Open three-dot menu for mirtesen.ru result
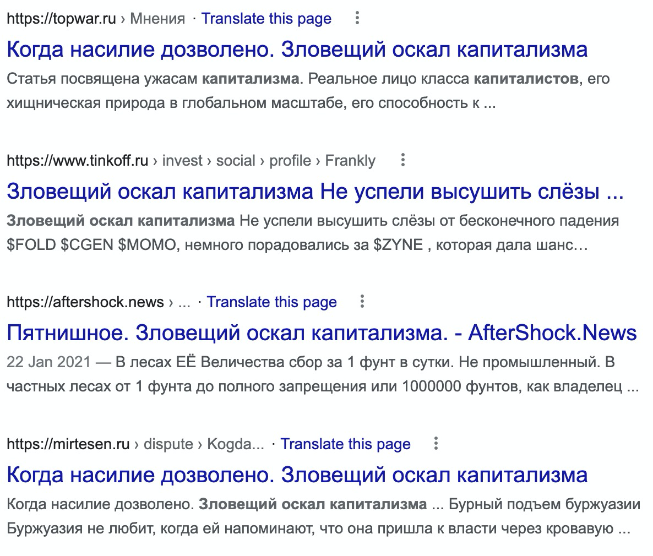 tap(436, 443)
